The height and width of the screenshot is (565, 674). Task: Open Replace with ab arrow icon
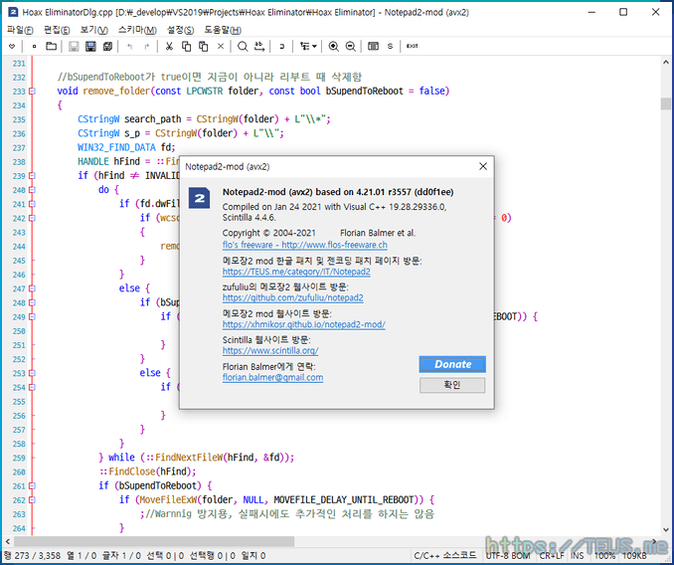pos(259,46)
